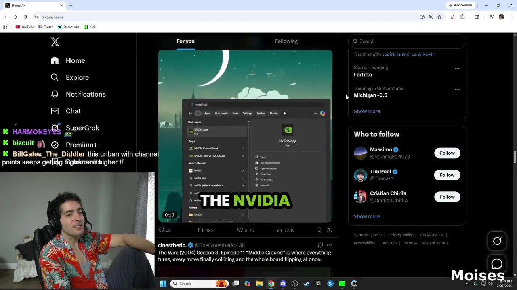Open File Explorer from taskbar
Screen dimensions: 517x290
(259, 284)
